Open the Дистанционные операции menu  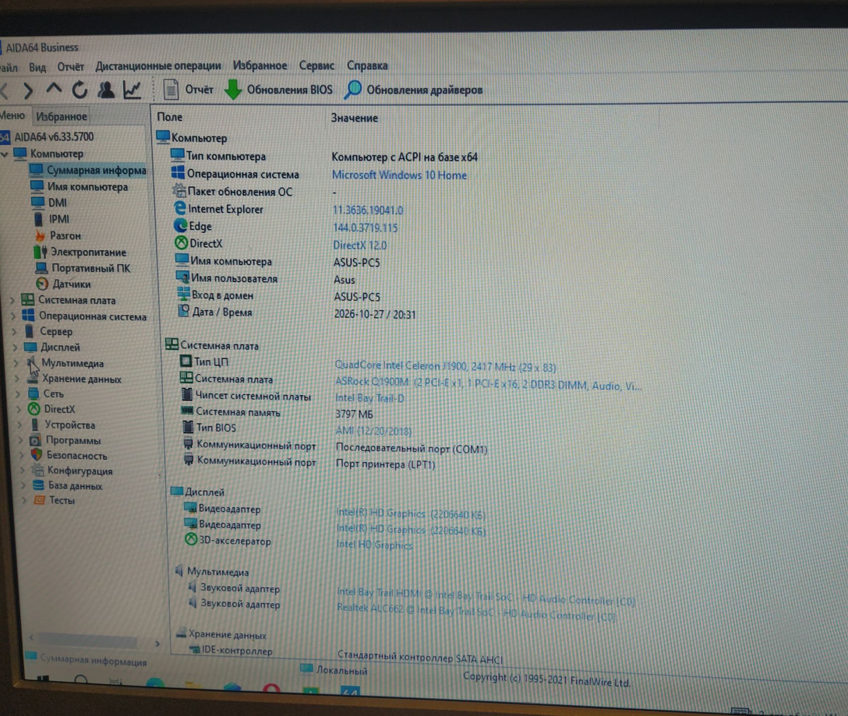158,66
